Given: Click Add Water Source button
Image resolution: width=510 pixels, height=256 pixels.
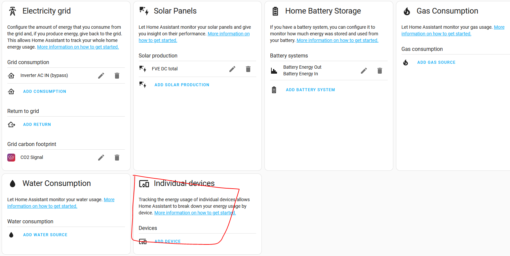Looking at the screenshot, I should [x=45, y=235].
